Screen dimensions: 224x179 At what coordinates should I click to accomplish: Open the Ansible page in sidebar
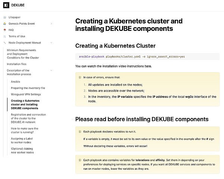[x=16, y=81]
